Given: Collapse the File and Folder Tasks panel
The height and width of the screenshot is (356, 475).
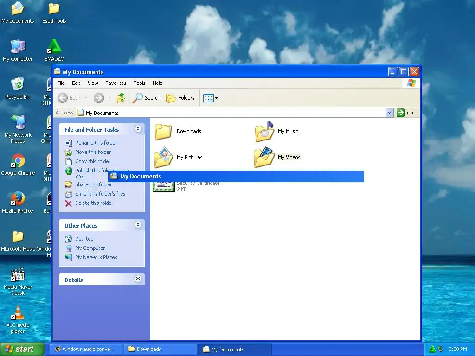Looking at the screenshot, I should (138, 129).
